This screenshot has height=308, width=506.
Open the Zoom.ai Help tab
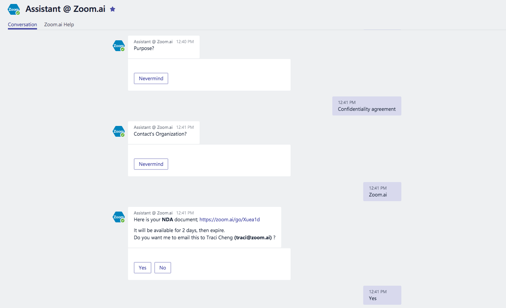59,24
